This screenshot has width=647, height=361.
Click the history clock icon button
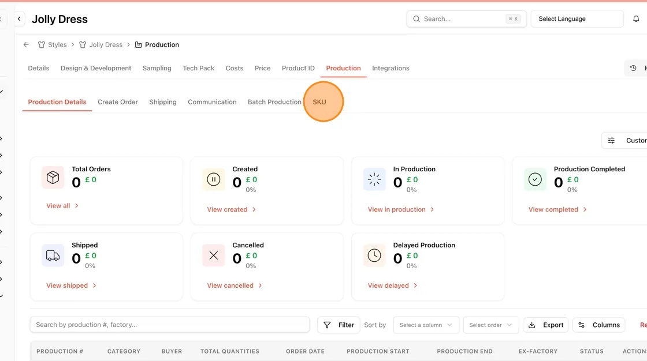coord(633,69)
